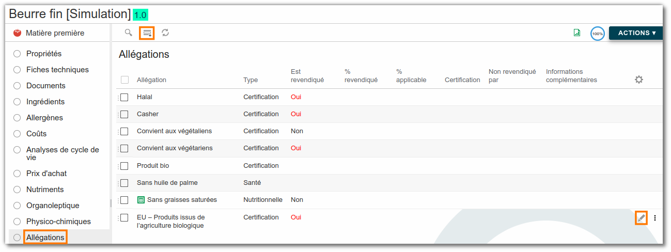Open column settings with the gear icon
This screenshot has height=252, width=671.
pos(639,80)
